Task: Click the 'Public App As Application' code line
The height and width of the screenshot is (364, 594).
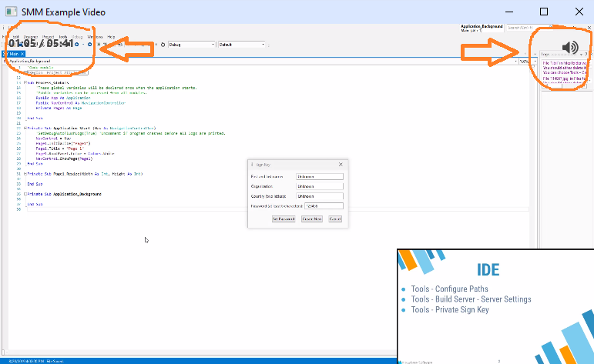Action: click(63, 98)
